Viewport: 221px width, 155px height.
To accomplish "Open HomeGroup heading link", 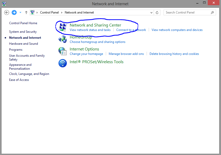I will click(81, 37).
